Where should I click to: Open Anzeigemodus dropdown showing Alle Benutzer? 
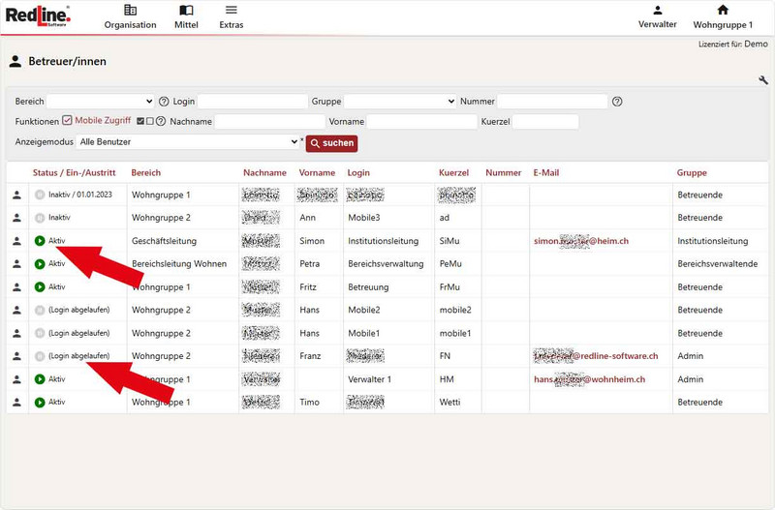[x=190, y=142]
